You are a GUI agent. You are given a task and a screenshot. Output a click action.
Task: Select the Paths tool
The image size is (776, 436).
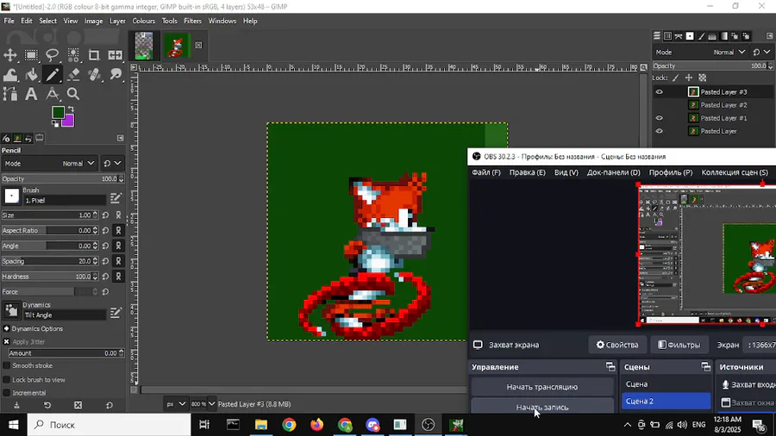[10, 94]
